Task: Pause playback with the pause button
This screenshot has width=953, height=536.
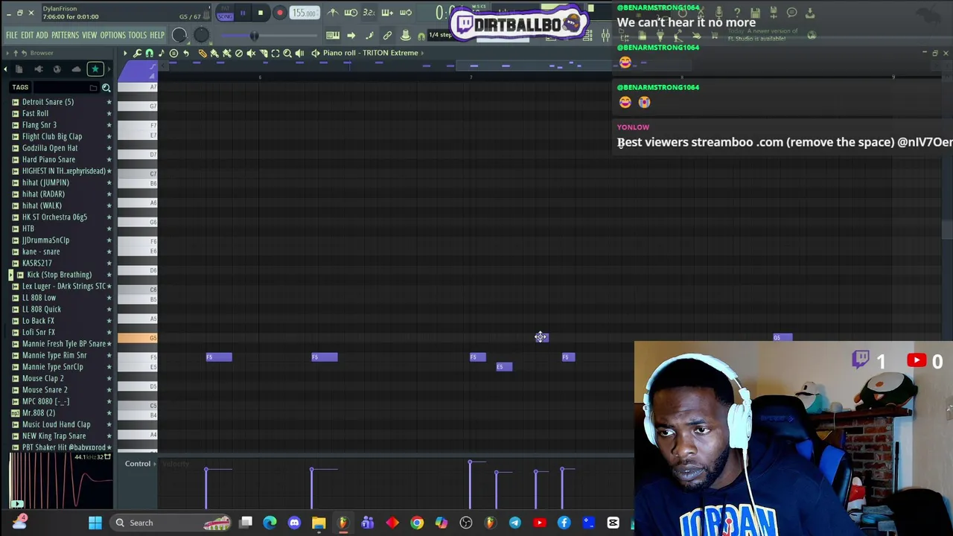Action: 243,13
